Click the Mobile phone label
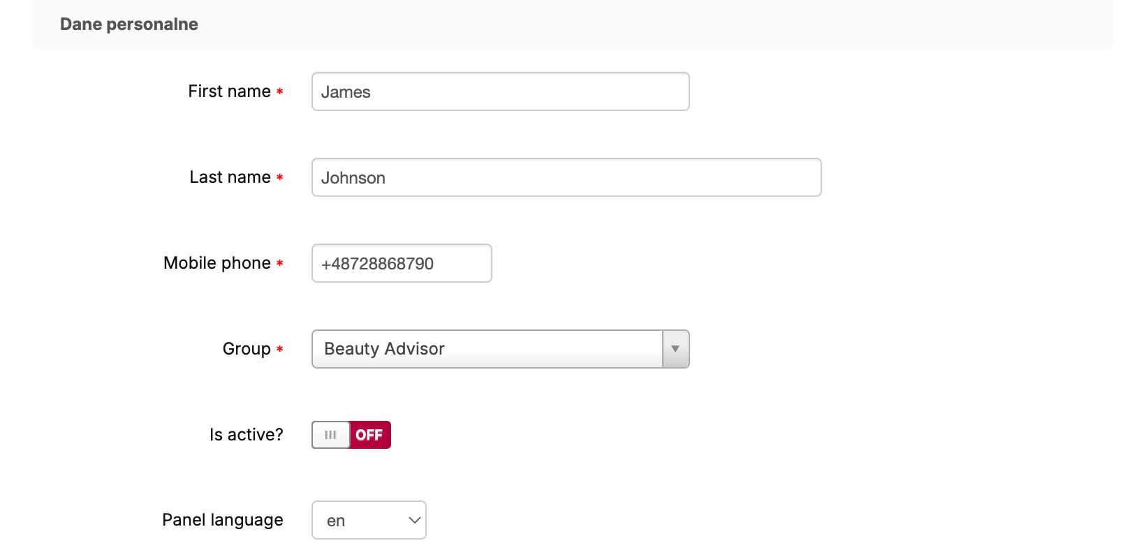Image resolution: width=1144 pixels, height=557 pixels. point(217,263)
